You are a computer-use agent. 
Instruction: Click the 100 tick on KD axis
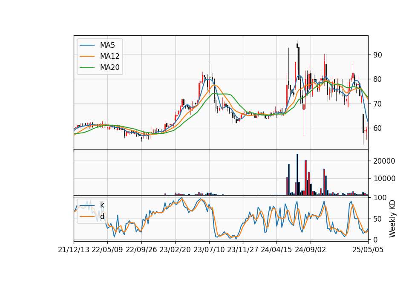click(x=380, y=198)
